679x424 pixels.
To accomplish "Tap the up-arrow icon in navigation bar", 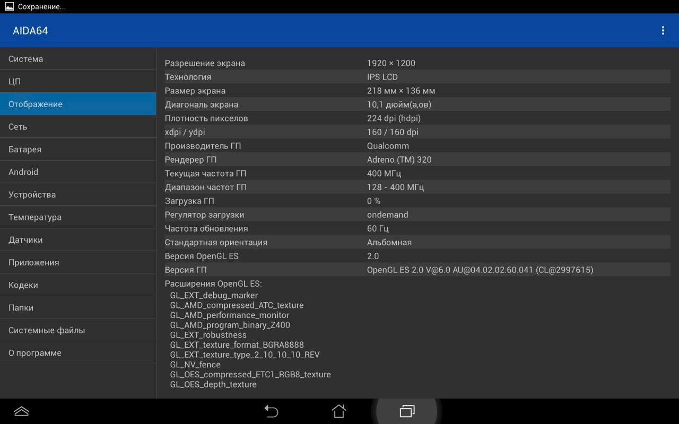I will (21, 411).
